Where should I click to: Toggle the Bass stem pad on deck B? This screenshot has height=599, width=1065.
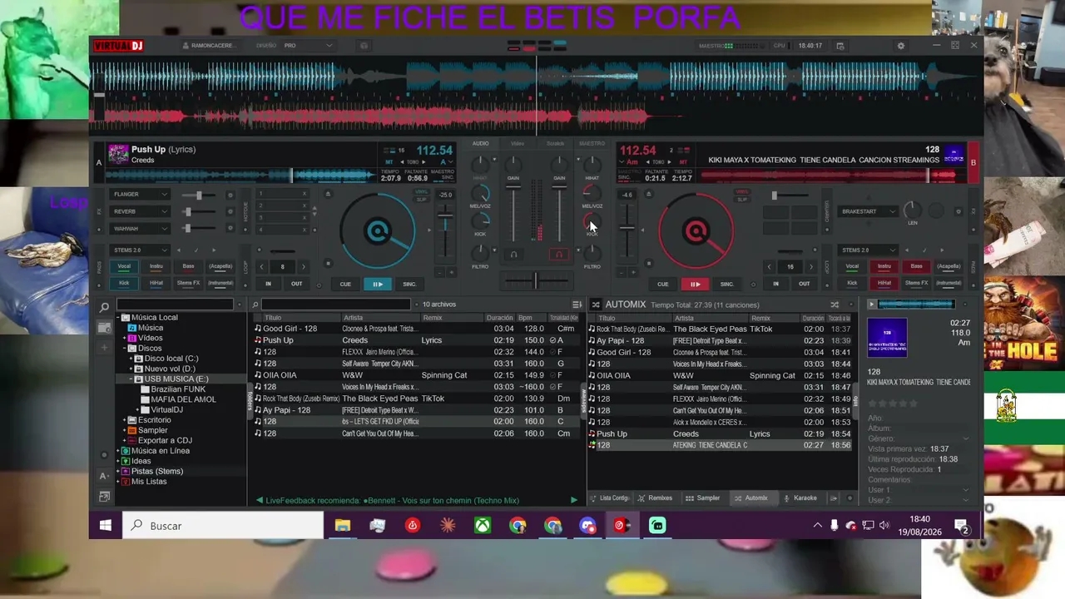coord(916,266)
